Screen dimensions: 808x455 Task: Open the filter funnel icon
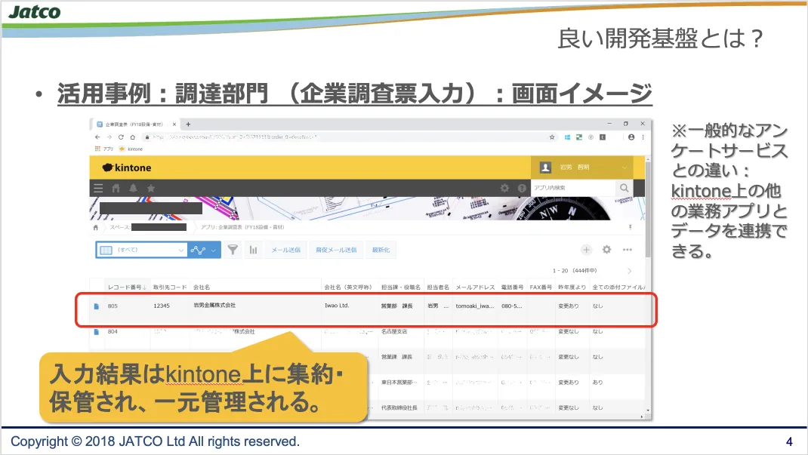click(233, 250)
